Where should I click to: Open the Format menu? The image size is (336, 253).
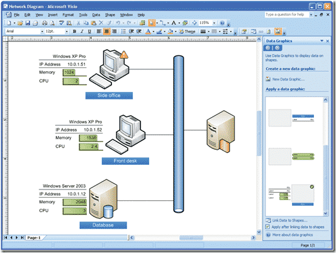click(68, 15)
